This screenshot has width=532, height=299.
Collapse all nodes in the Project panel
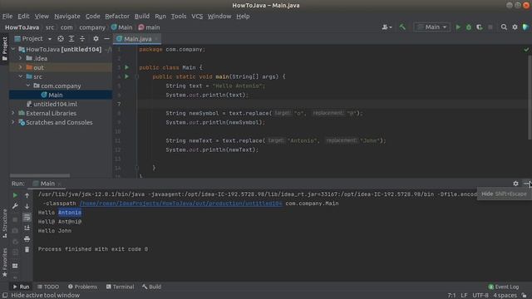click(82, 39)
